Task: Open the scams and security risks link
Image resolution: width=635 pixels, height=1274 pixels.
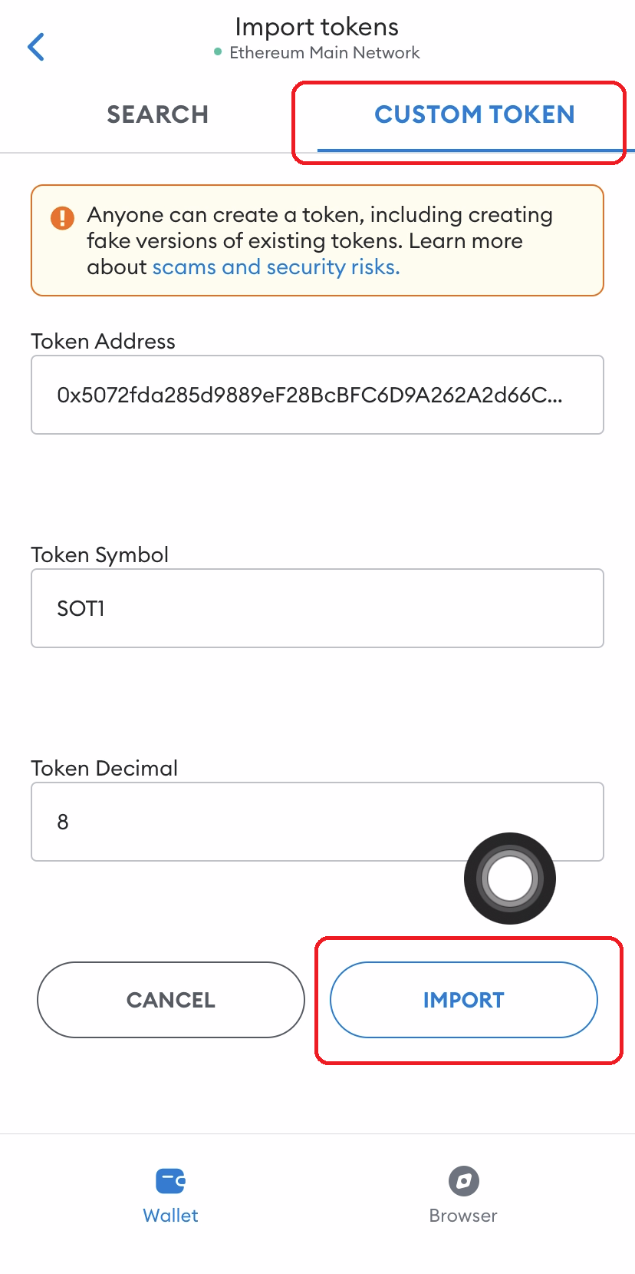Action: tap(276, 267)
